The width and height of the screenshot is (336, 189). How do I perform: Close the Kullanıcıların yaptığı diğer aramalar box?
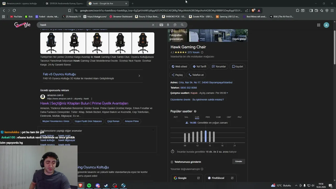click(153, 130)
